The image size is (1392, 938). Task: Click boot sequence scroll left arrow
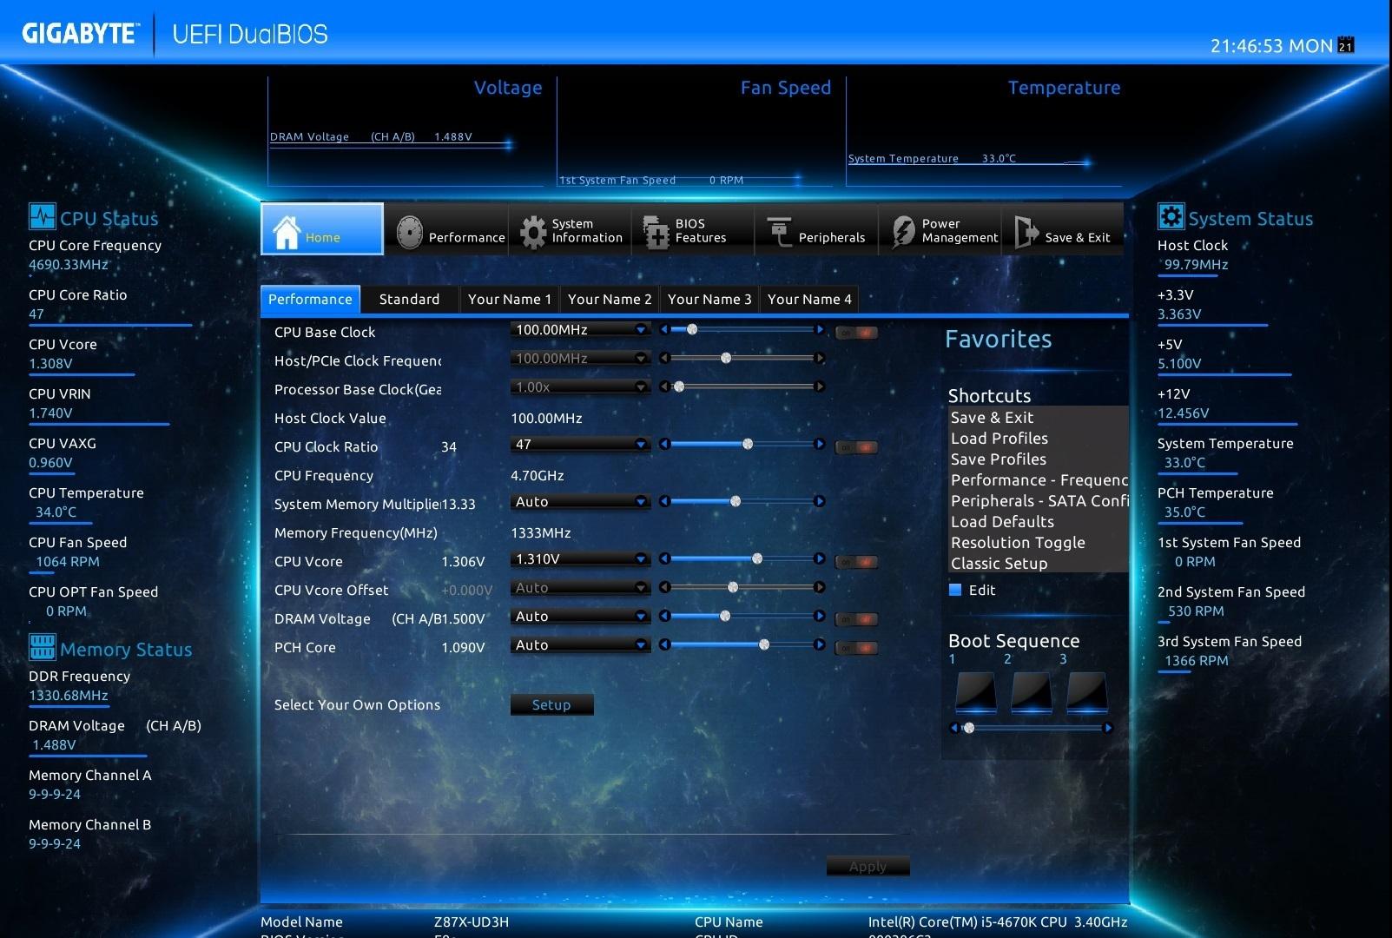[x=954, y=728]
